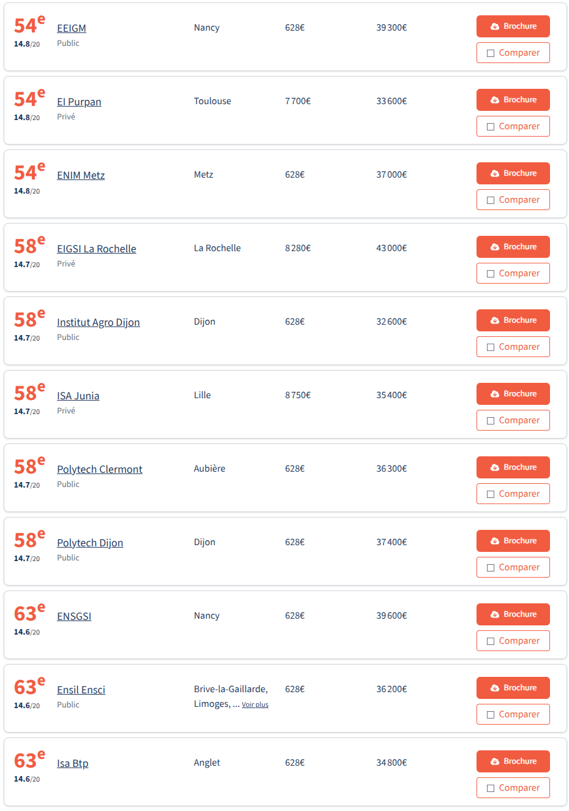Click the Brochure button for Polytech Dijon
The height and width of the screenshot is (811, 569).
[513, 541]
